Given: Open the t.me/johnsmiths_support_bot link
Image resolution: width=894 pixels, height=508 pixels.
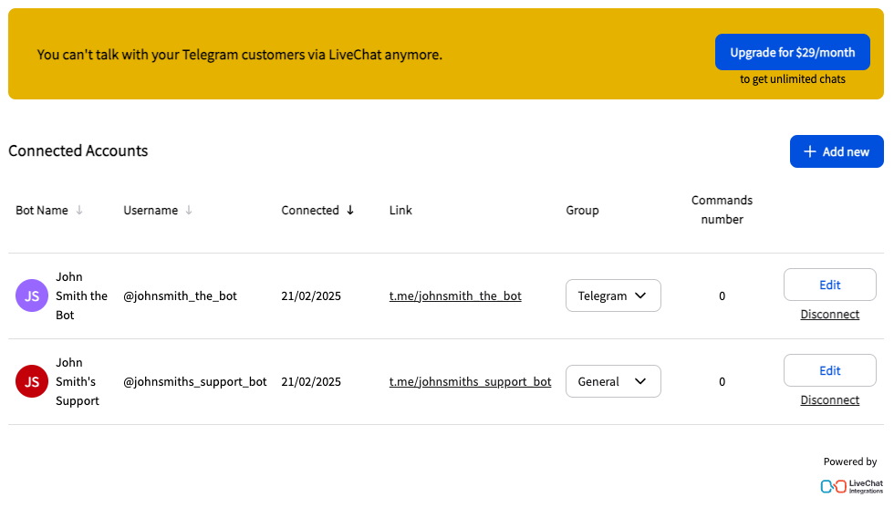Looking at the screenshot, I should (470, 381).
